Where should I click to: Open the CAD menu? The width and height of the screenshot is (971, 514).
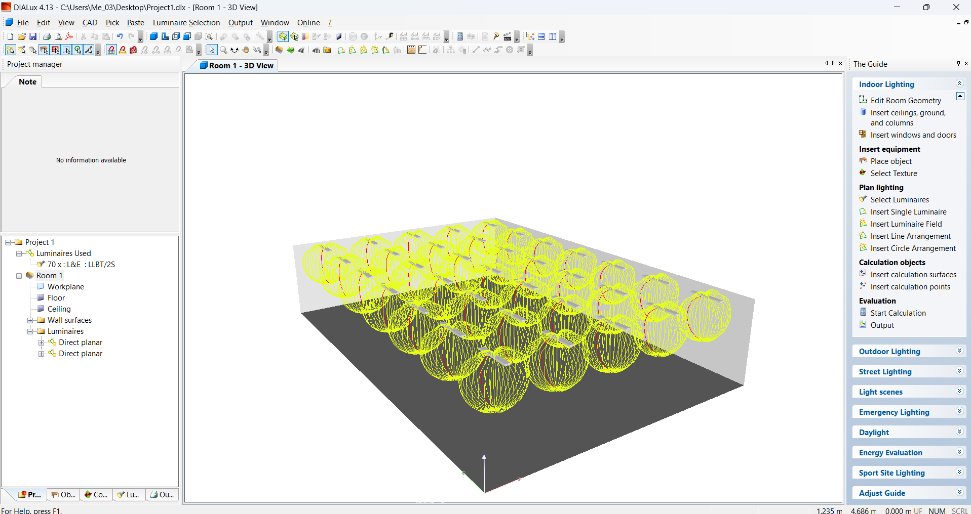(x=90, y=23)
